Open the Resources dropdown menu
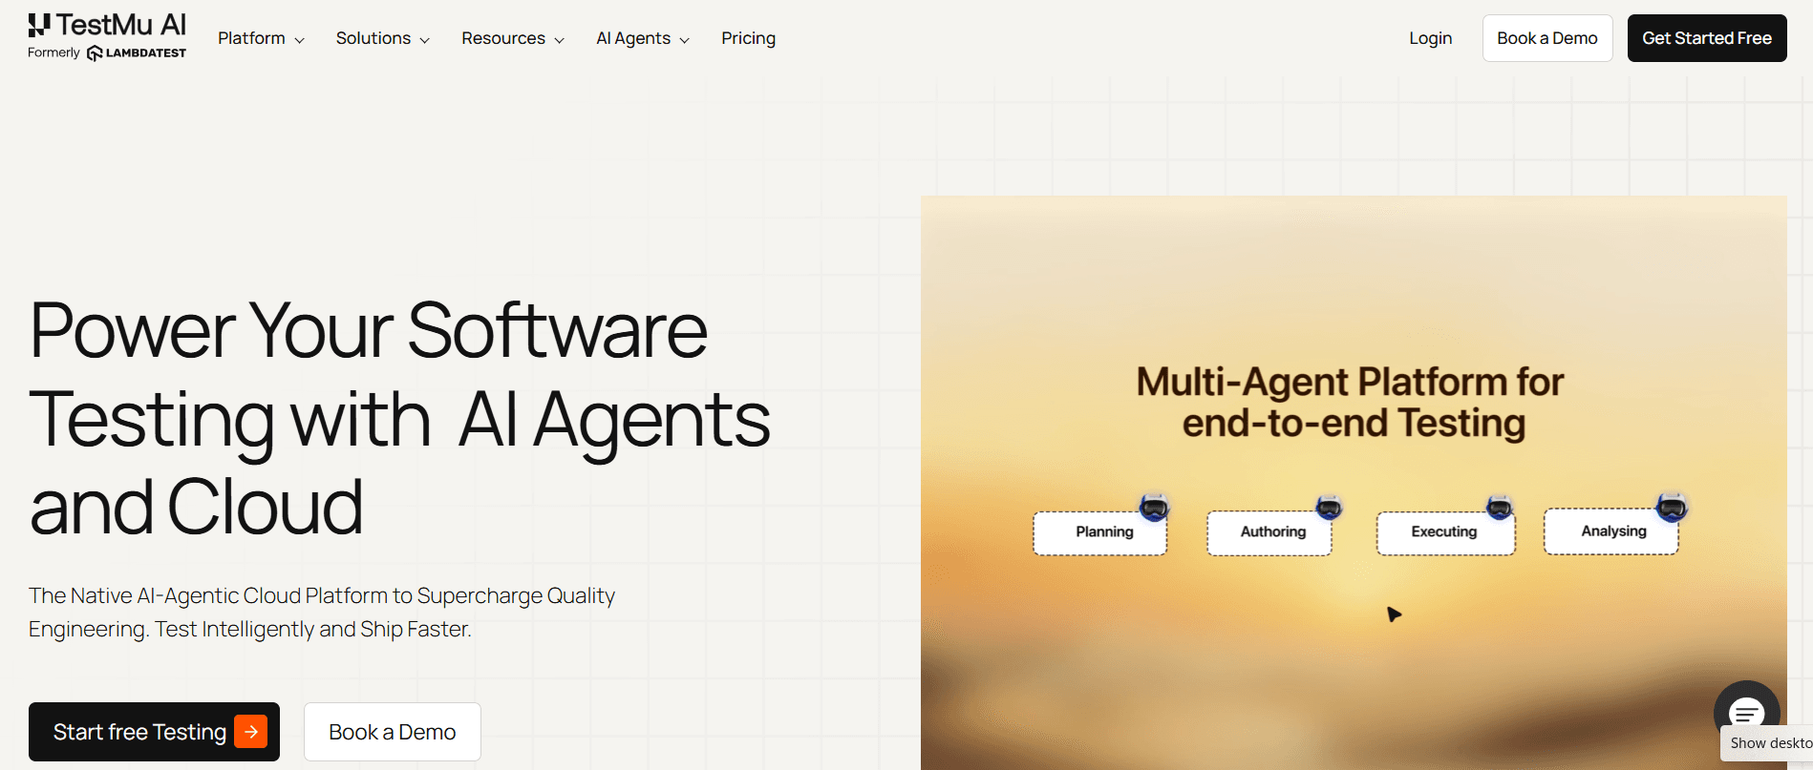Image resolution: width=1813 pixels, height=770 pixels. [x=512, y=38]
